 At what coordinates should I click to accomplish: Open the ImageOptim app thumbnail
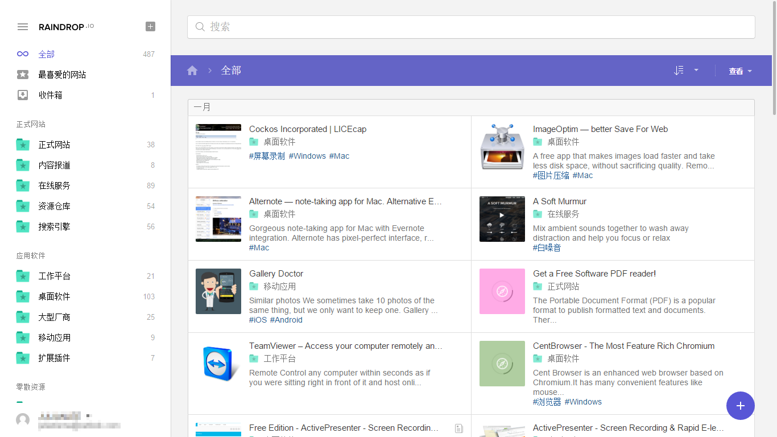click(x=502, y=147)
